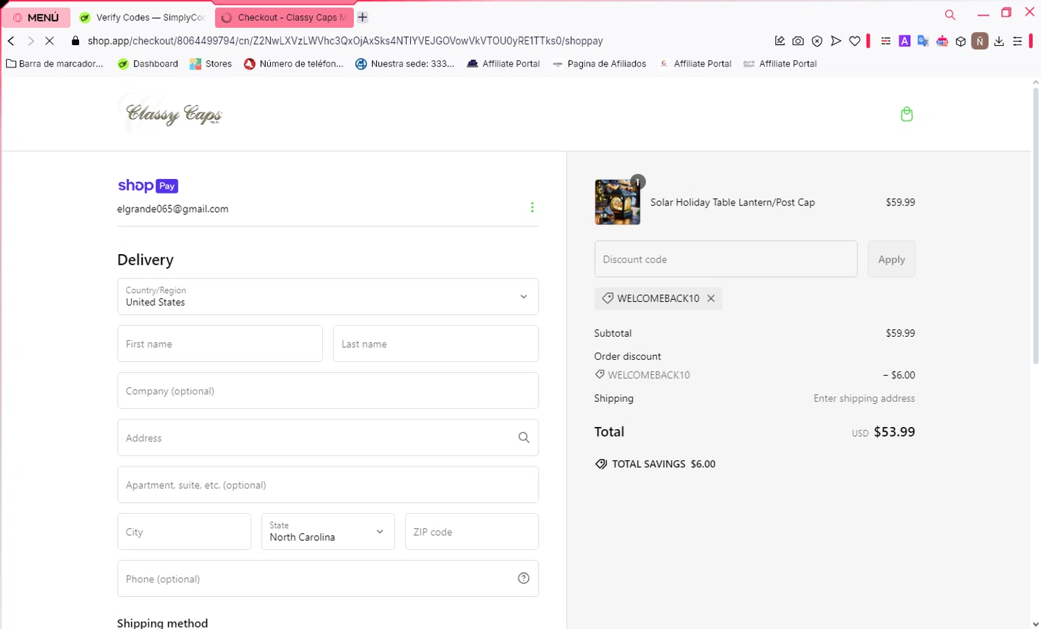Screen dimensions: 1041x629
Task: Click 'Enter shipping address' shipping text
Action: tap(864, 399)
